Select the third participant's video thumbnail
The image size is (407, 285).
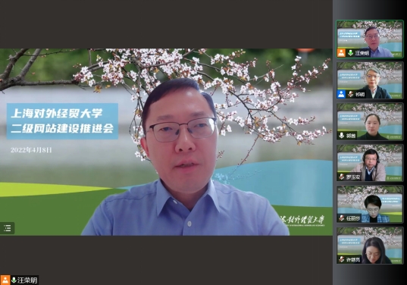pos(370,121)
